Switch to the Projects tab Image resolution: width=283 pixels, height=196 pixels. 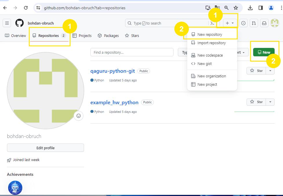click(x=82, y=36)
